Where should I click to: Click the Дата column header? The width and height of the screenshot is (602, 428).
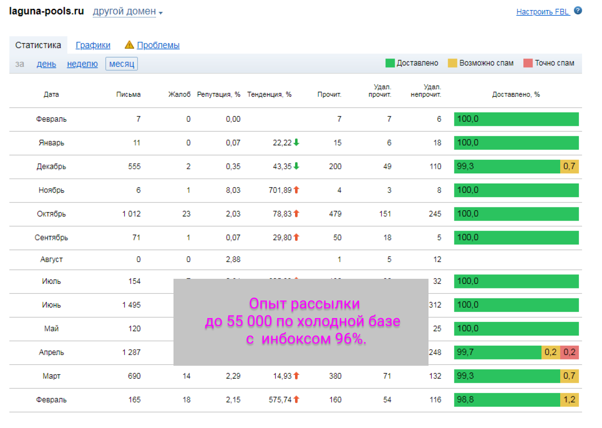pyautogui.click(x=51, y=94)
